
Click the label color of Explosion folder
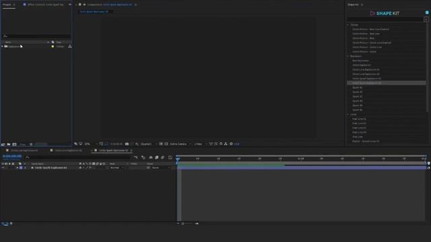53,46
